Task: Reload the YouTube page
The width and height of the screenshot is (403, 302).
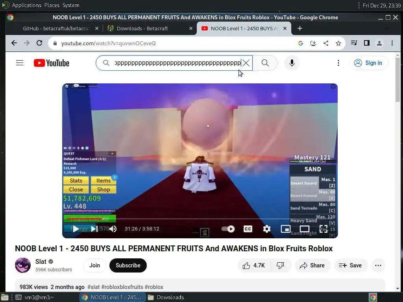Action: tap(39, 43)
